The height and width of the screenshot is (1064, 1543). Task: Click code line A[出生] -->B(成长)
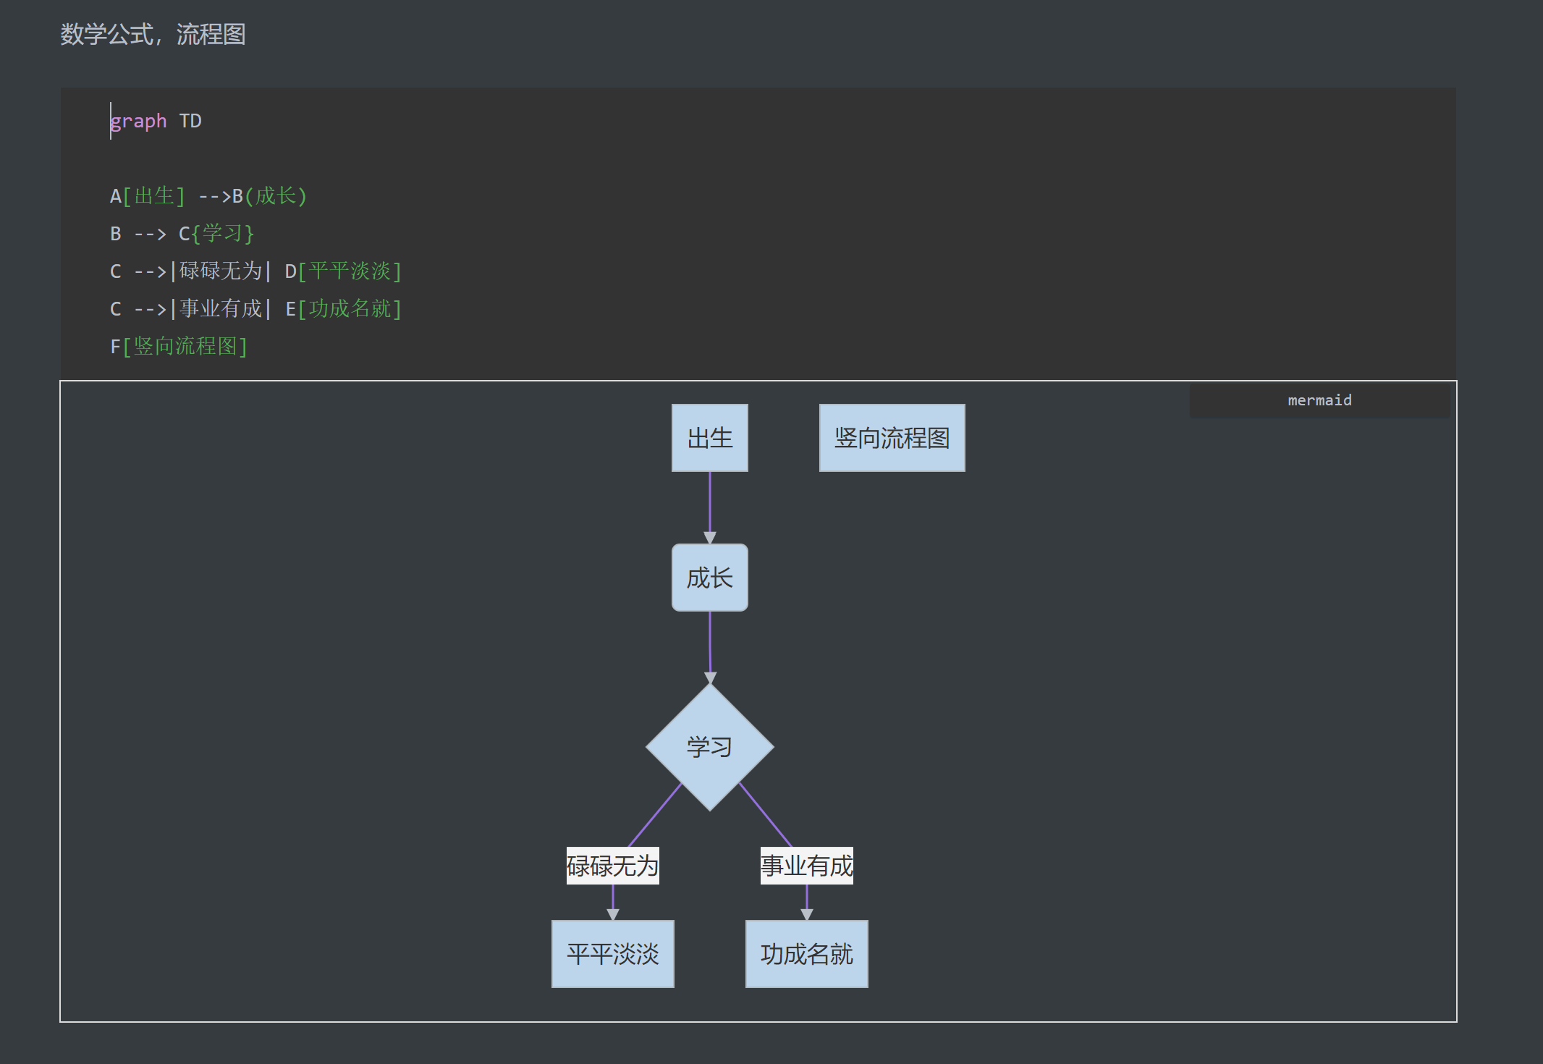[x=208, y=196]
